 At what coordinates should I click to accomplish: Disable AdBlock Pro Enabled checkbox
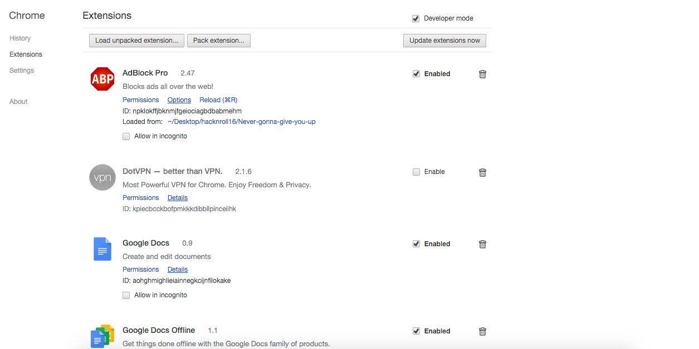pos(416,74)
